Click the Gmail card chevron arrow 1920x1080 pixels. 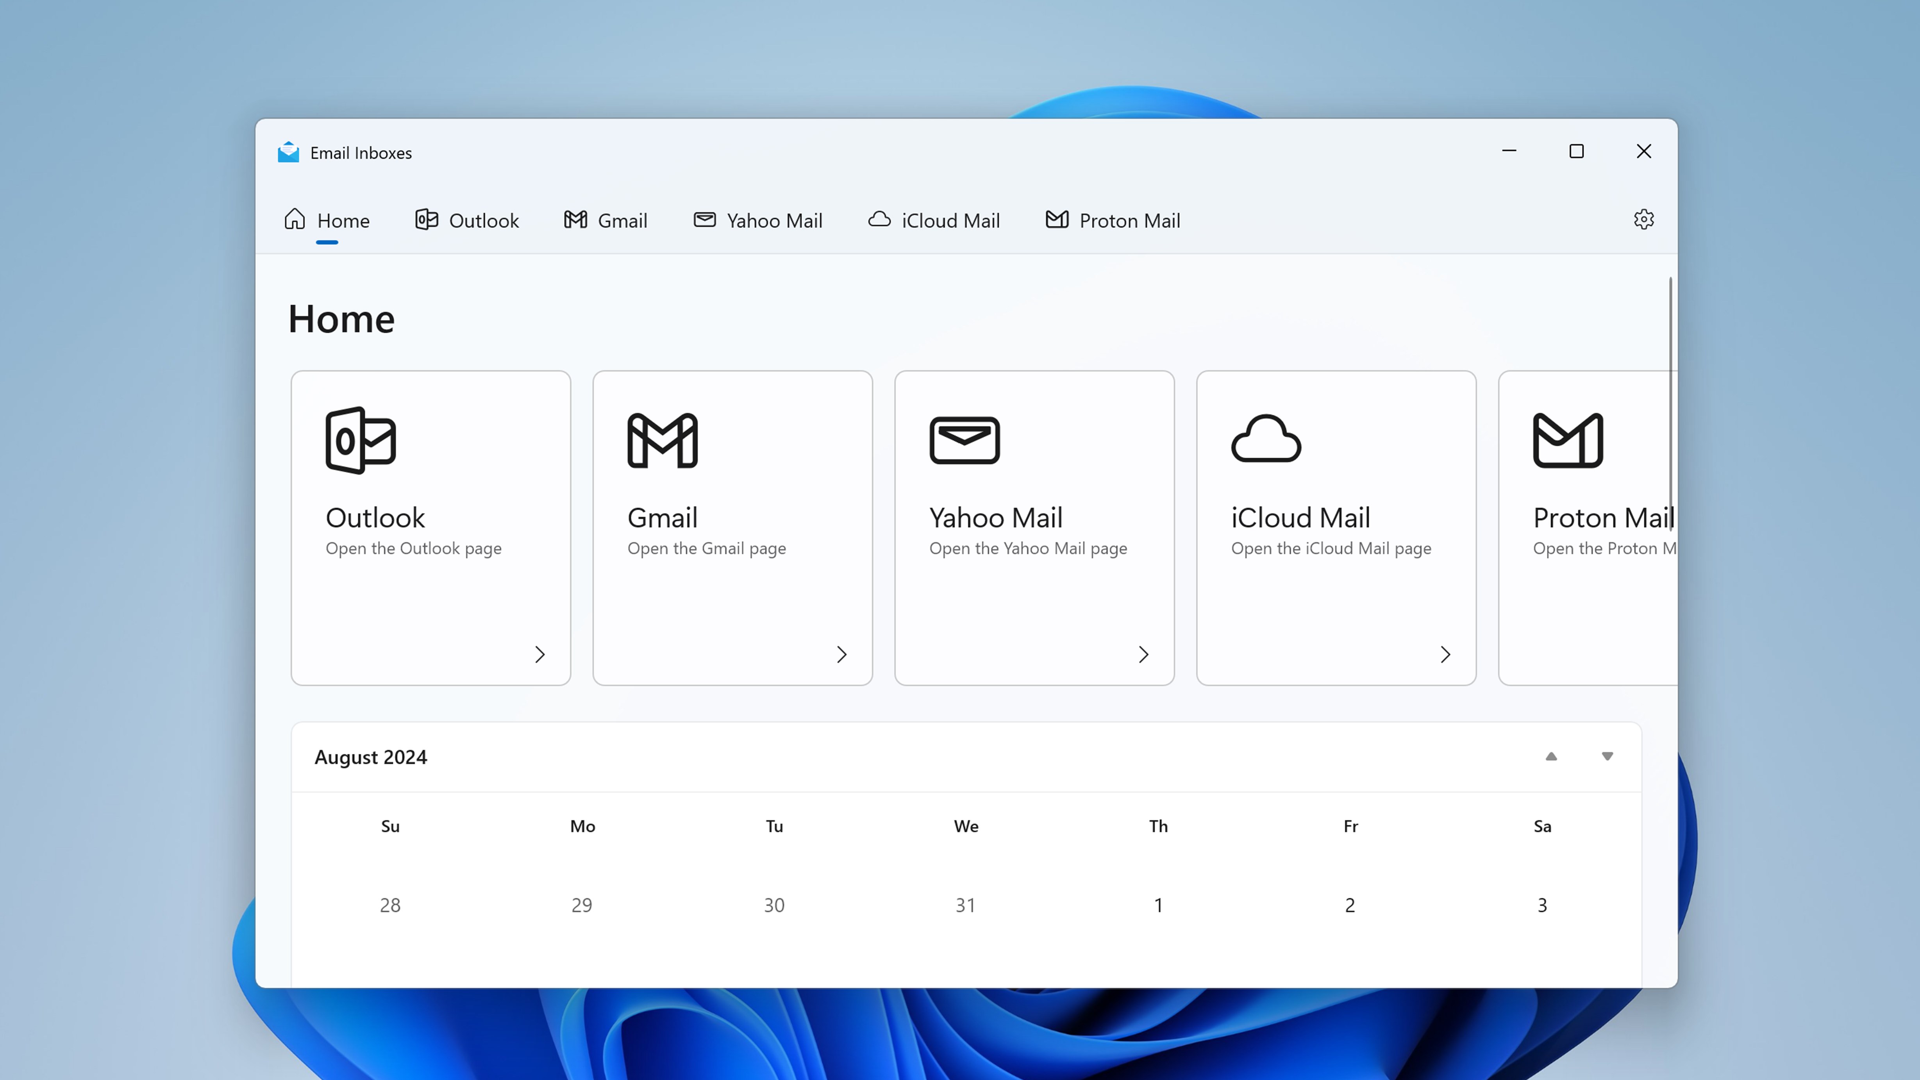click(x=841, y=654)
